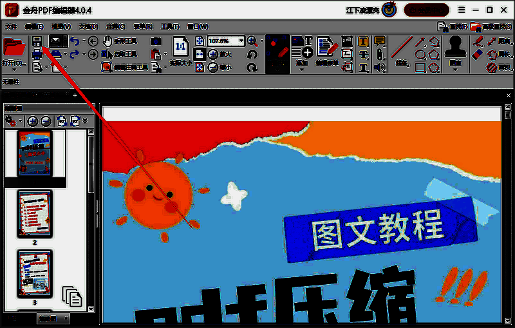The width and height of the screenshot is (515, 328).
Task: Click the blue Redo arrow
Action: click(x=75, y=54)
